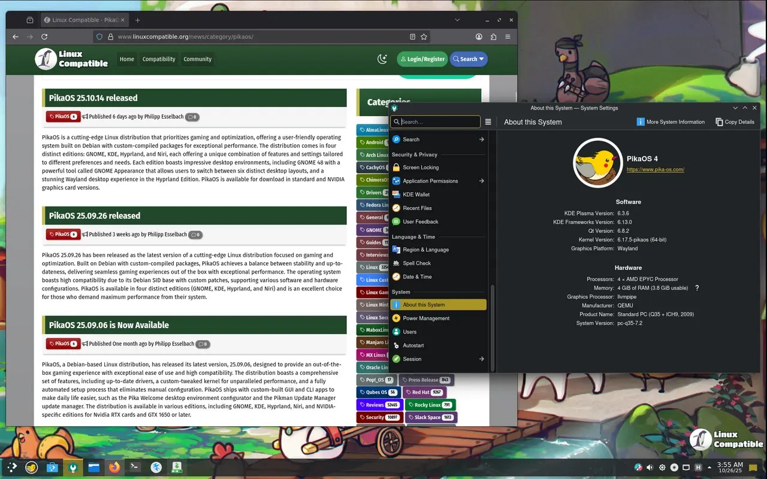The width and height of the screenshot is (767, 479).
Task: Open More System Information
Action: [671, 122]
